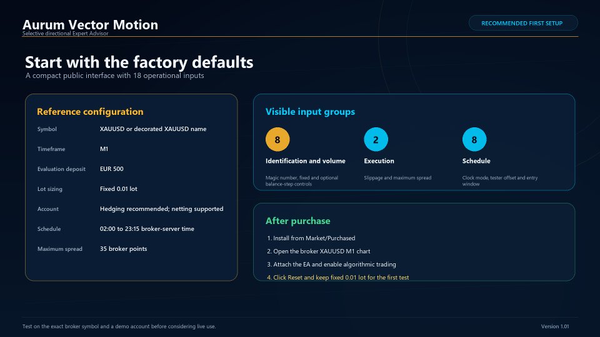This screenshot has width=600, height=337.
Task: Select the Aurum Vector Motion title
Action: [90, 25]
